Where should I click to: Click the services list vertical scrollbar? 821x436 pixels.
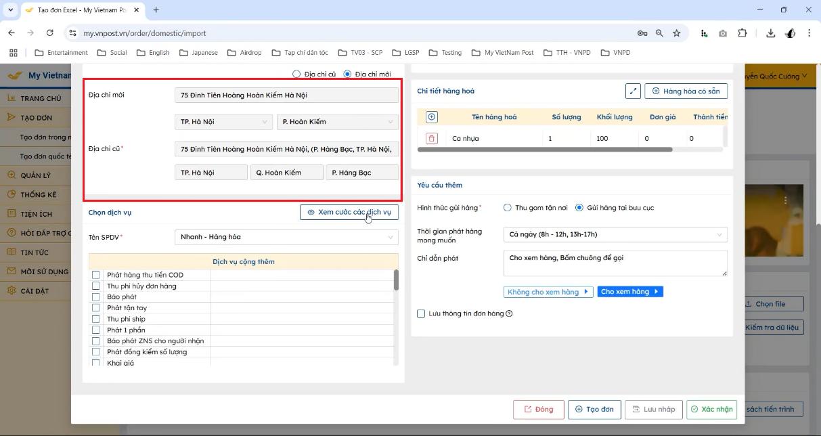point(397,280)
